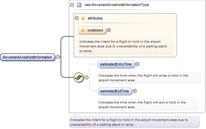This screenshot has height=129, width=206.
Task: Collapse the nas:MovementAreaHoldInformationType box
Action: 72,5
